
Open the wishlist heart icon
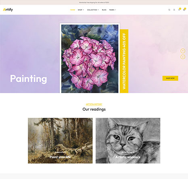[179, 10]
